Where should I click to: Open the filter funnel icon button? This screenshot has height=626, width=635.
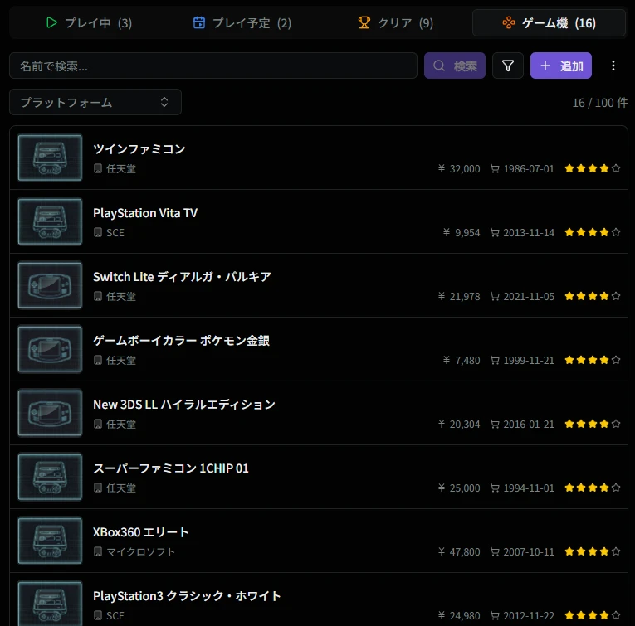pyautogui.click(x=508, y=66)
